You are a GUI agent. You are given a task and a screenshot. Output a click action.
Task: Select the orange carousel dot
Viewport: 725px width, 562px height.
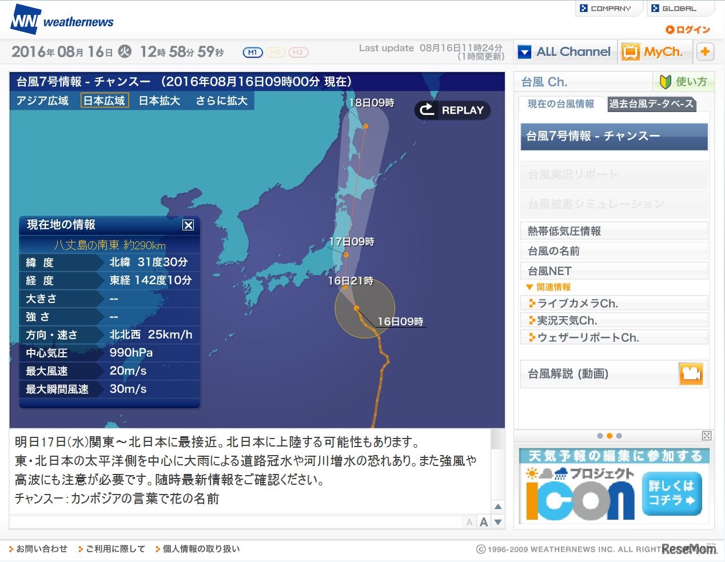[x=610, y=436]
